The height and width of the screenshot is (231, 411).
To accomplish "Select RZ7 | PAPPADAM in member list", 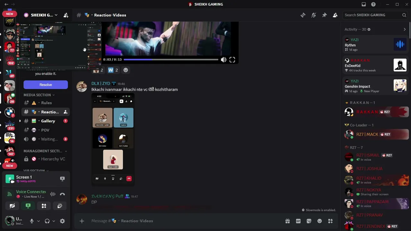I will (375, 203).
